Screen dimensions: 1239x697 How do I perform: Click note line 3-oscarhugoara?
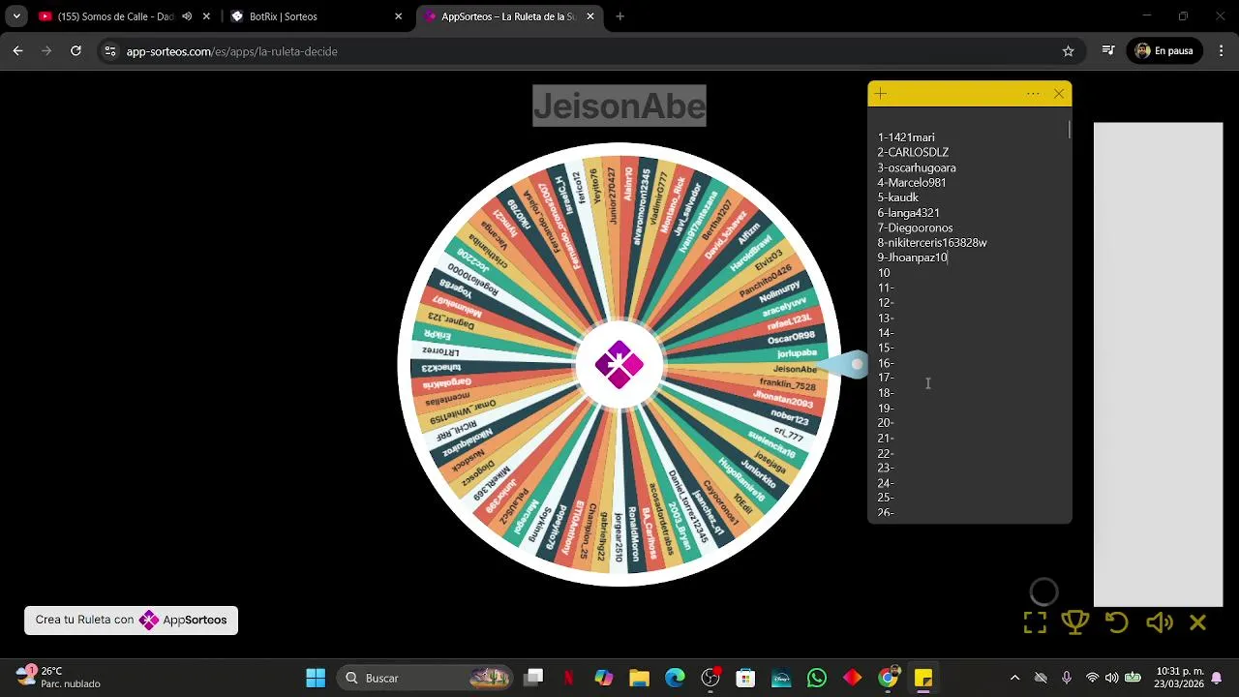coord(917,167)
